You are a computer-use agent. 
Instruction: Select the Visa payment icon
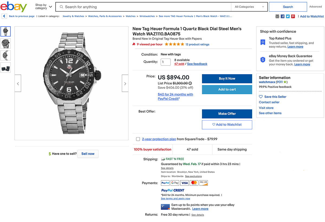(184, 183)
